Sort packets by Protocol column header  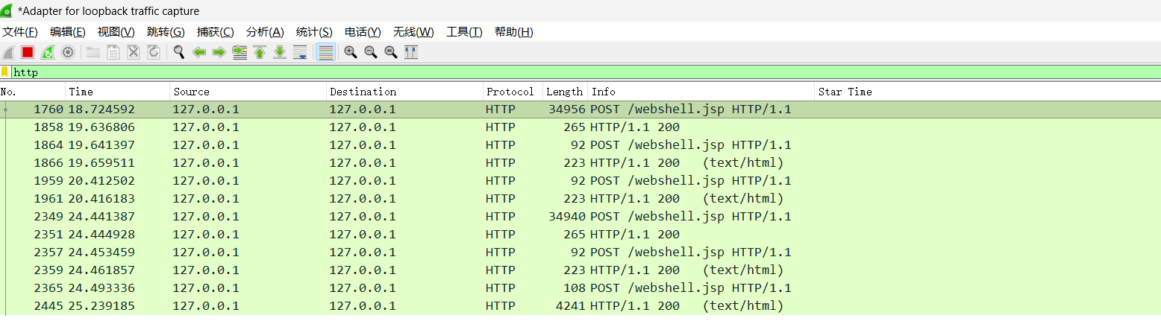[x=510, y=92]
